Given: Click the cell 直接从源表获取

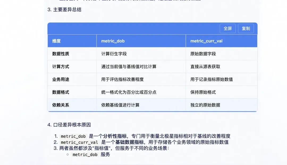Looking at the screenshot, I should tap(205, 67).
